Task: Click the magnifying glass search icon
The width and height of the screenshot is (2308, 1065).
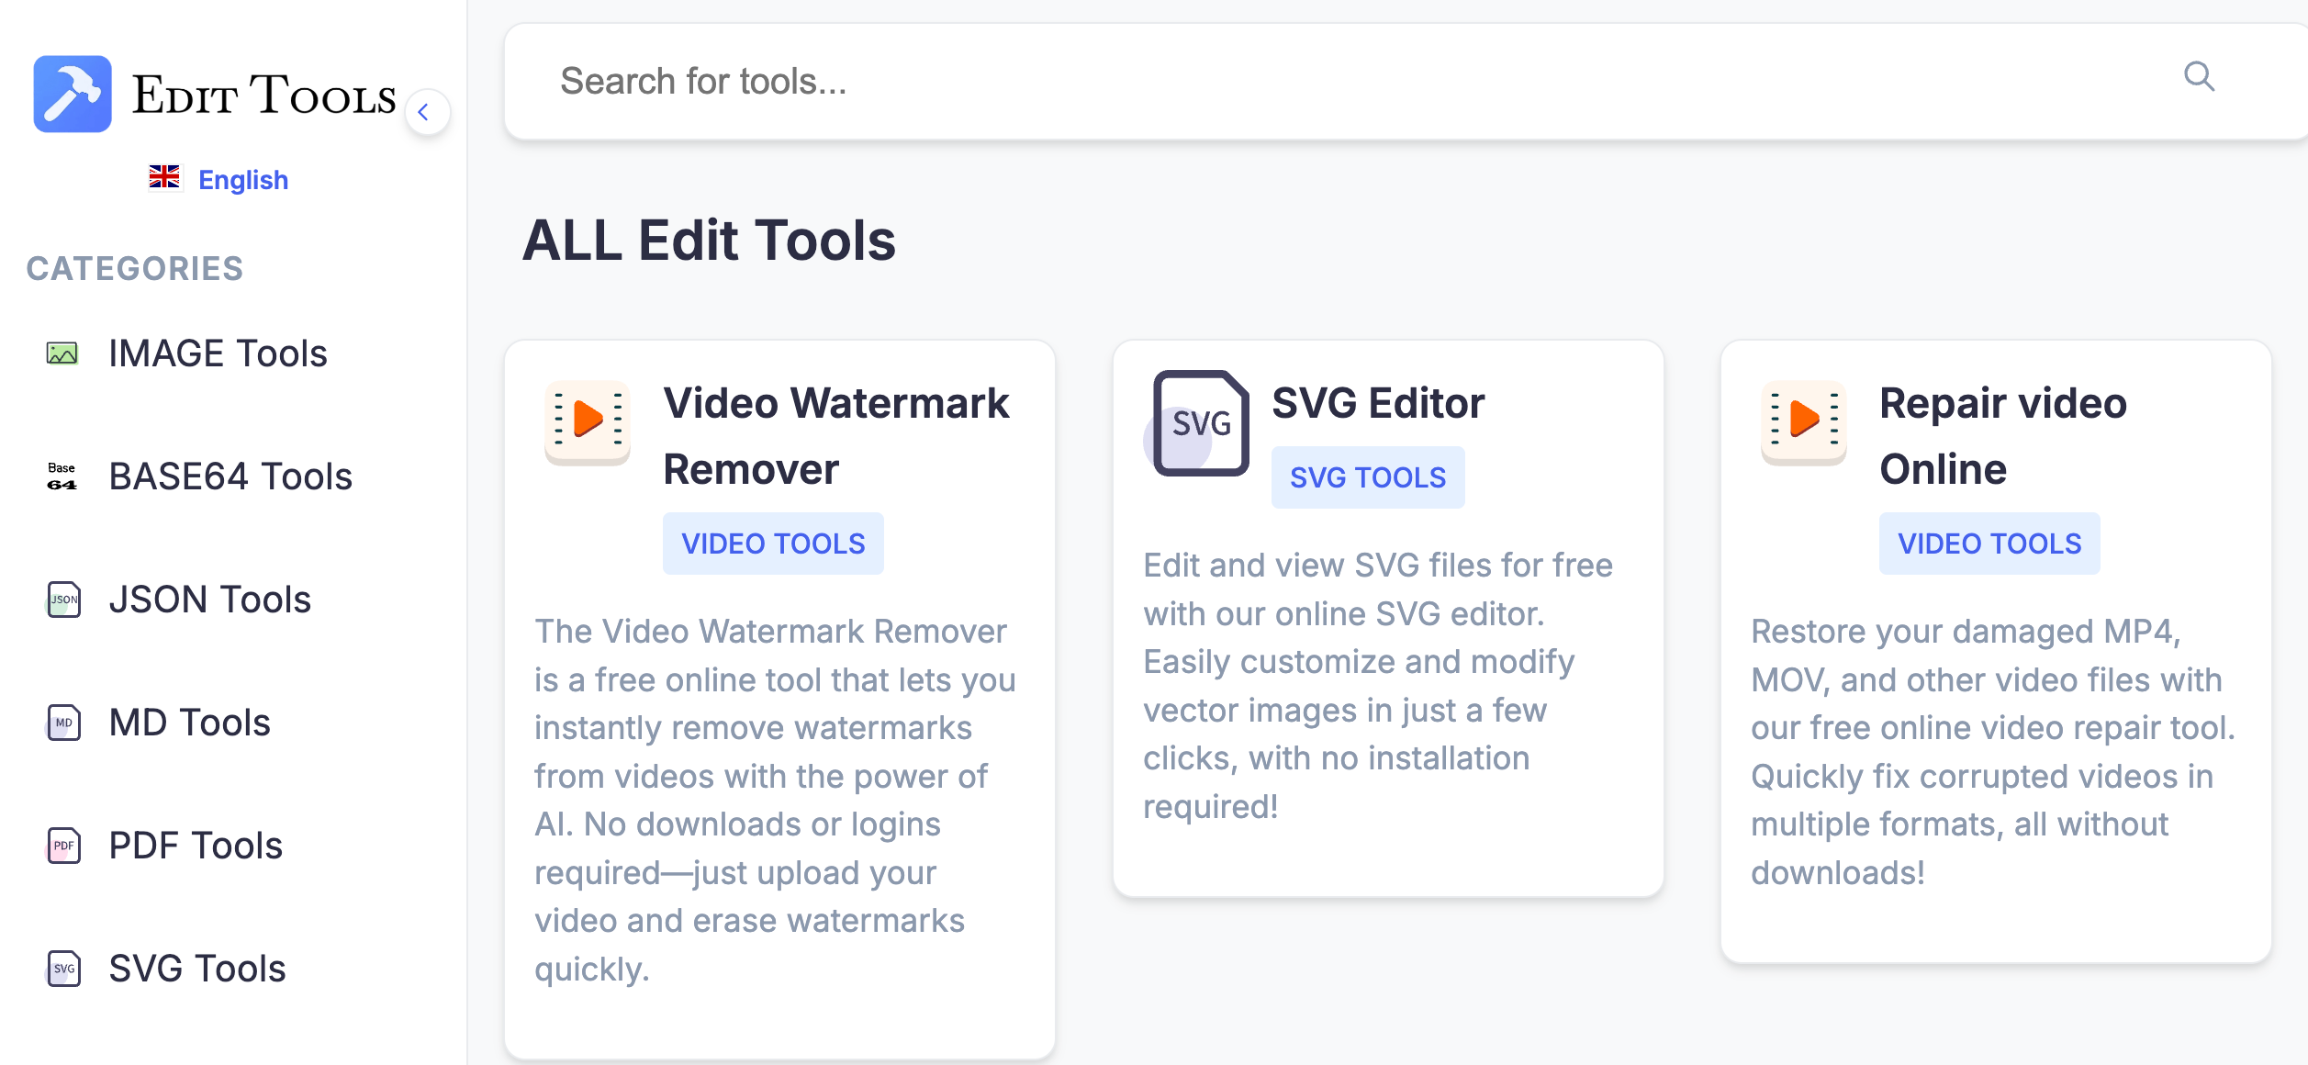Action: pyautogui.click(x=2199, y=77)
